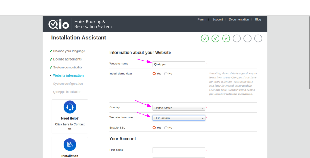Focus the Website name input field
Viewport: 310px width, 158px height.
pyautogui.click(x=179, y=64)
